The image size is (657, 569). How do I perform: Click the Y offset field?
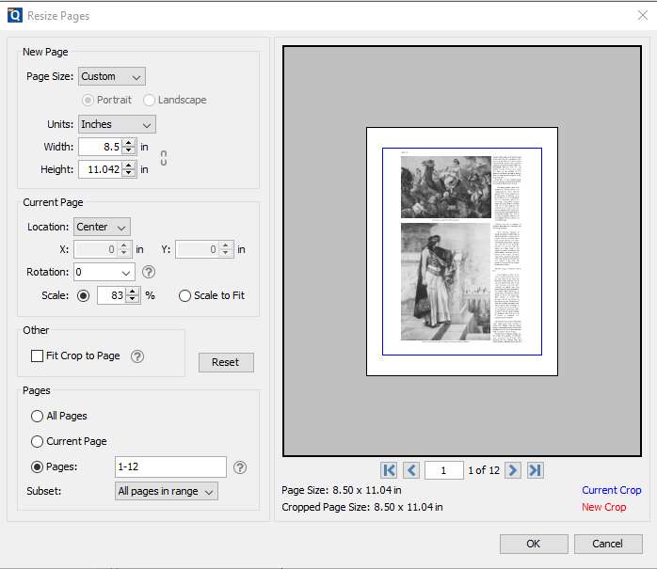pos(198,249)
